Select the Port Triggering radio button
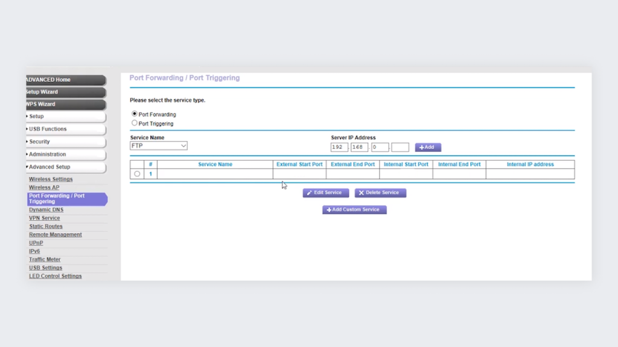This screenshot has width=618, height=347. tap(135, 123)
